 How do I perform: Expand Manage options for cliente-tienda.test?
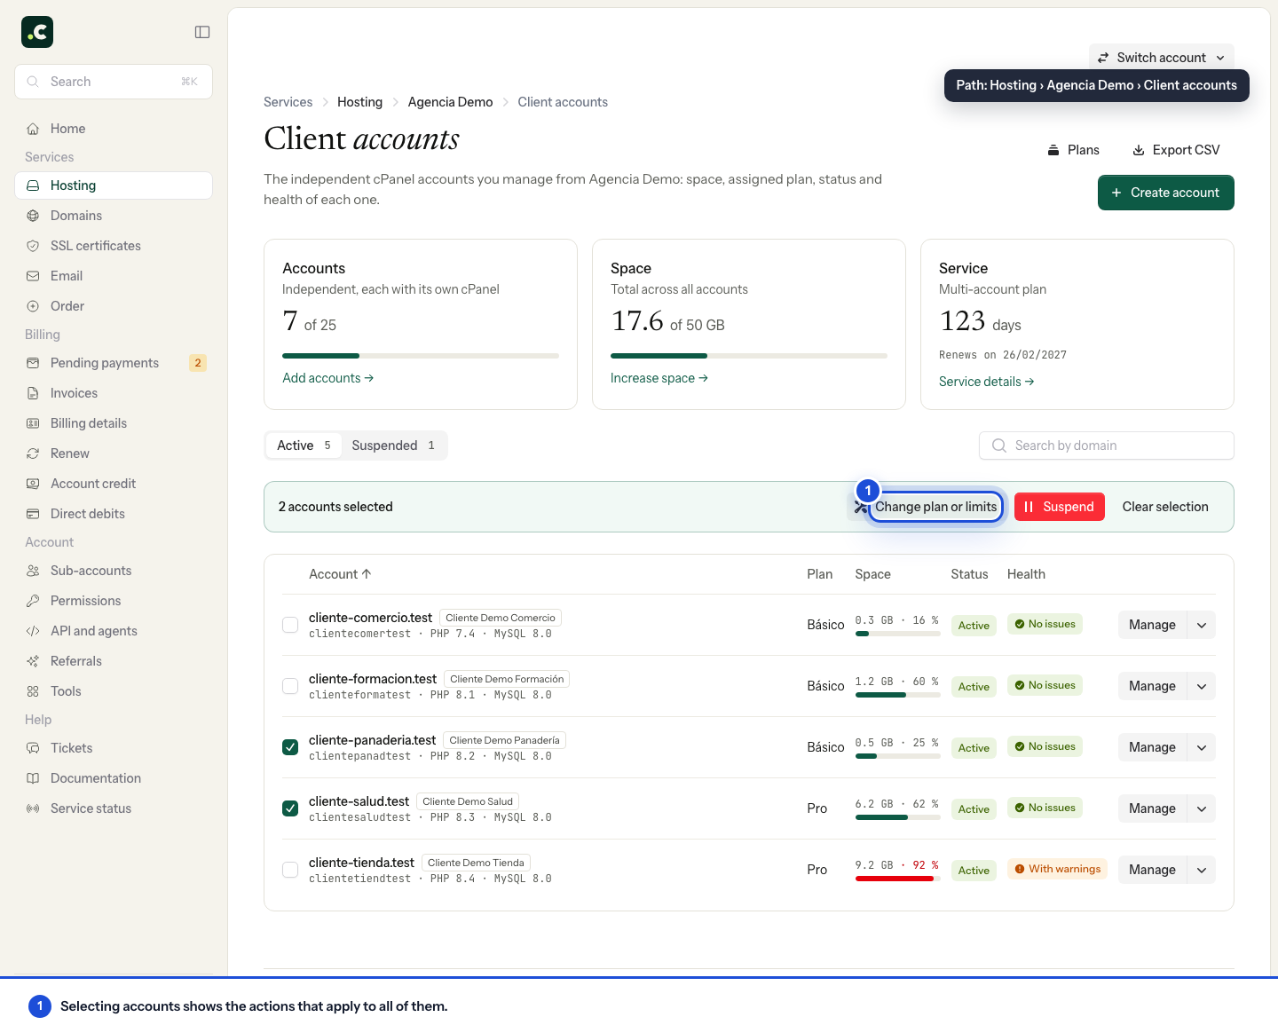[x=1202, y=870]
